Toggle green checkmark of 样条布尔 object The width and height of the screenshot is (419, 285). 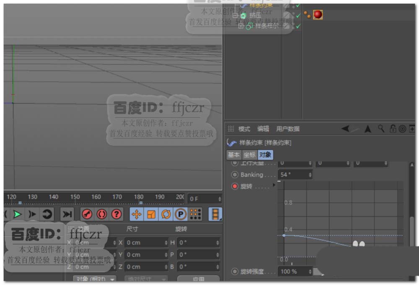coord(298,26)
